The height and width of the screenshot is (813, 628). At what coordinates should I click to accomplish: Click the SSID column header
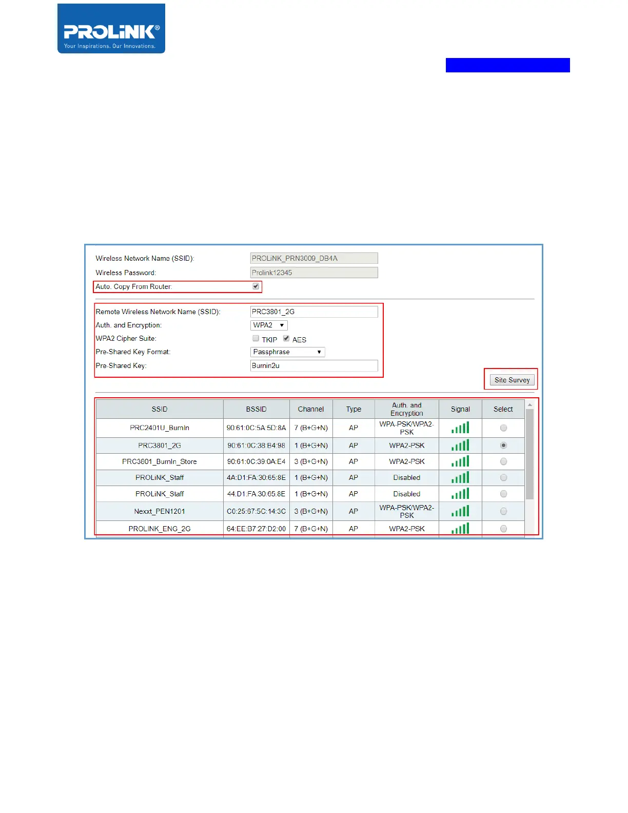(x=160, y=409)
